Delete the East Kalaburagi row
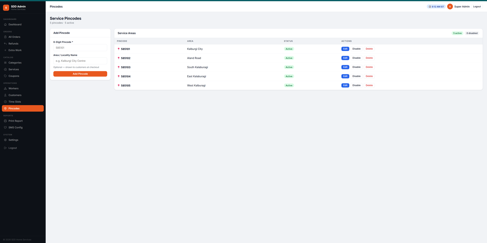 369,76
